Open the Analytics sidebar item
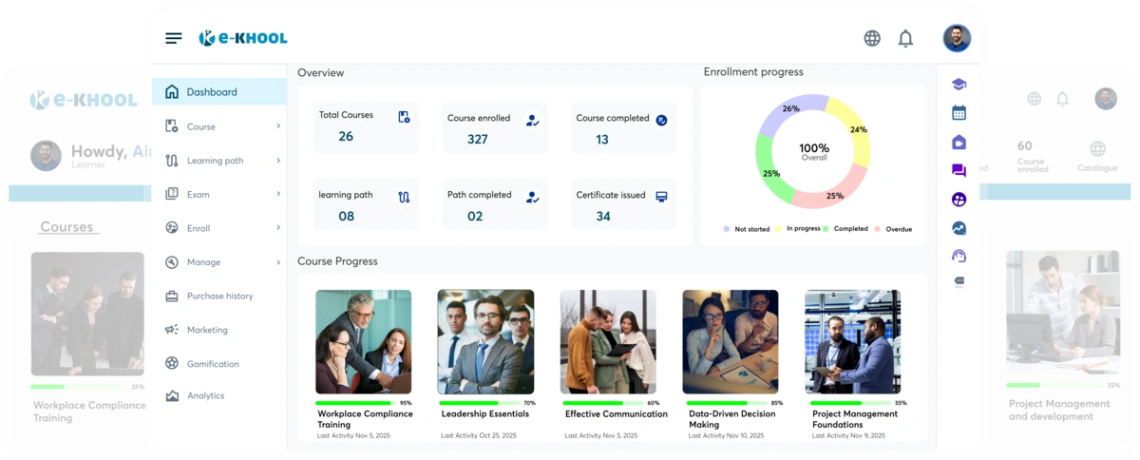This screenshot has height=460, width=1140. coord(205,395)
